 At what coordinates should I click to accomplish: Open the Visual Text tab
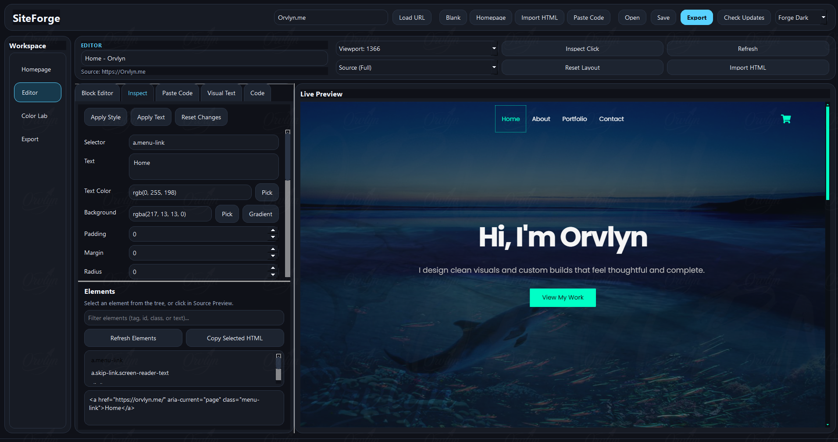click(221, 93)
